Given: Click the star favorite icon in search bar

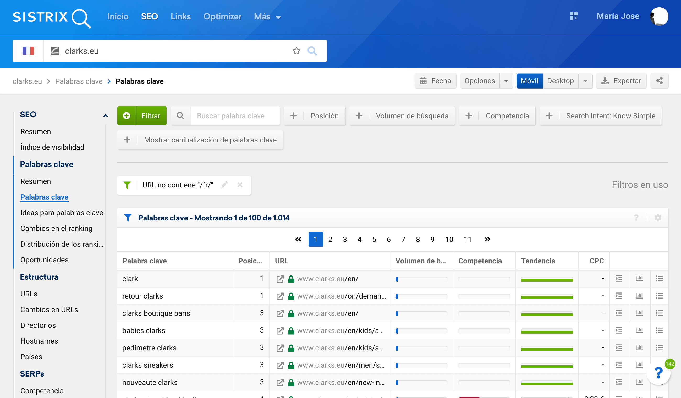Looking at the screenshot, I should click(296, 51).
